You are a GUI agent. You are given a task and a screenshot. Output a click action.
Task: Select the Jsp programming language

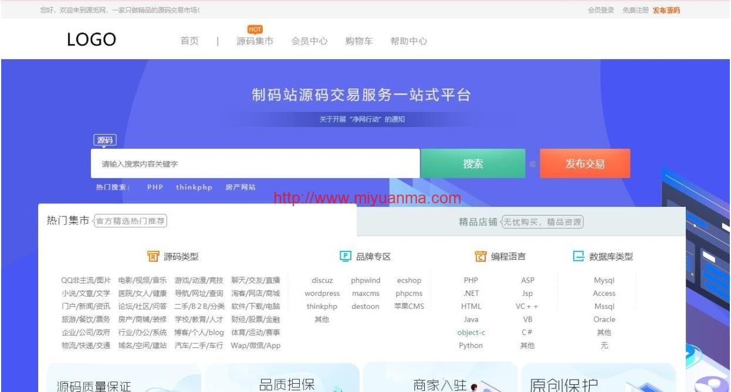tap(527, 293)
